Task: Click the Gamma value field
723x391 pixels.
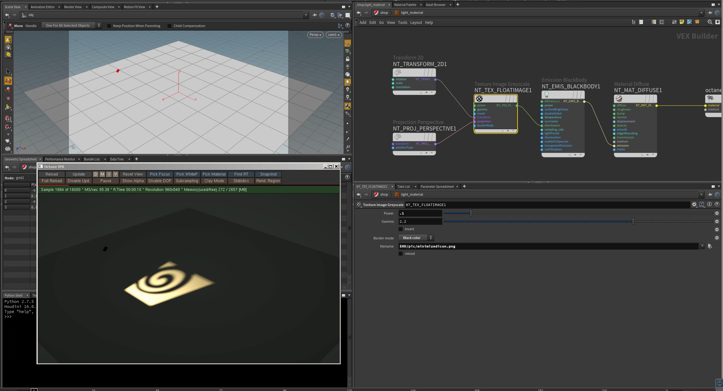Action: 420,221
